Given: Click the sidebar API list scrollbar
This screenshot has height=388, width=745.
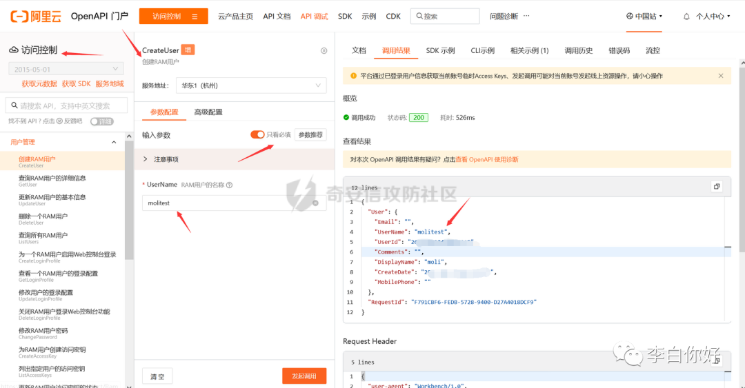Looking at the screenshot, I should 129,199.
